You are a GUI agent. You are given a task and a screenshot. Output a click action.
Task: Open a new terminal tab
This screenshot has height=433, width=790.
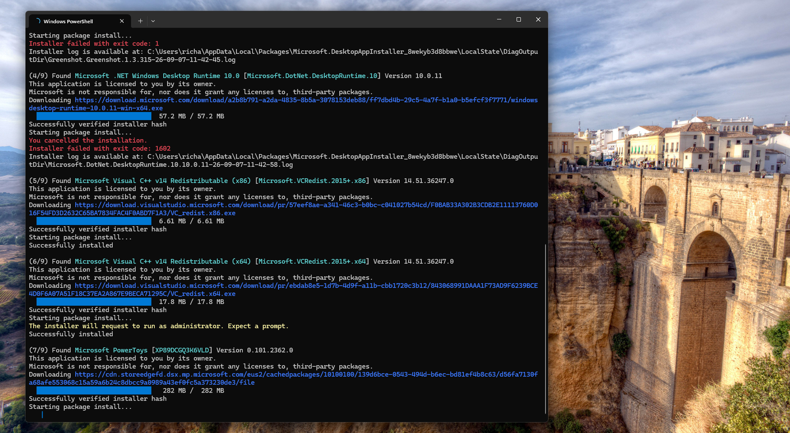point(140,21)
